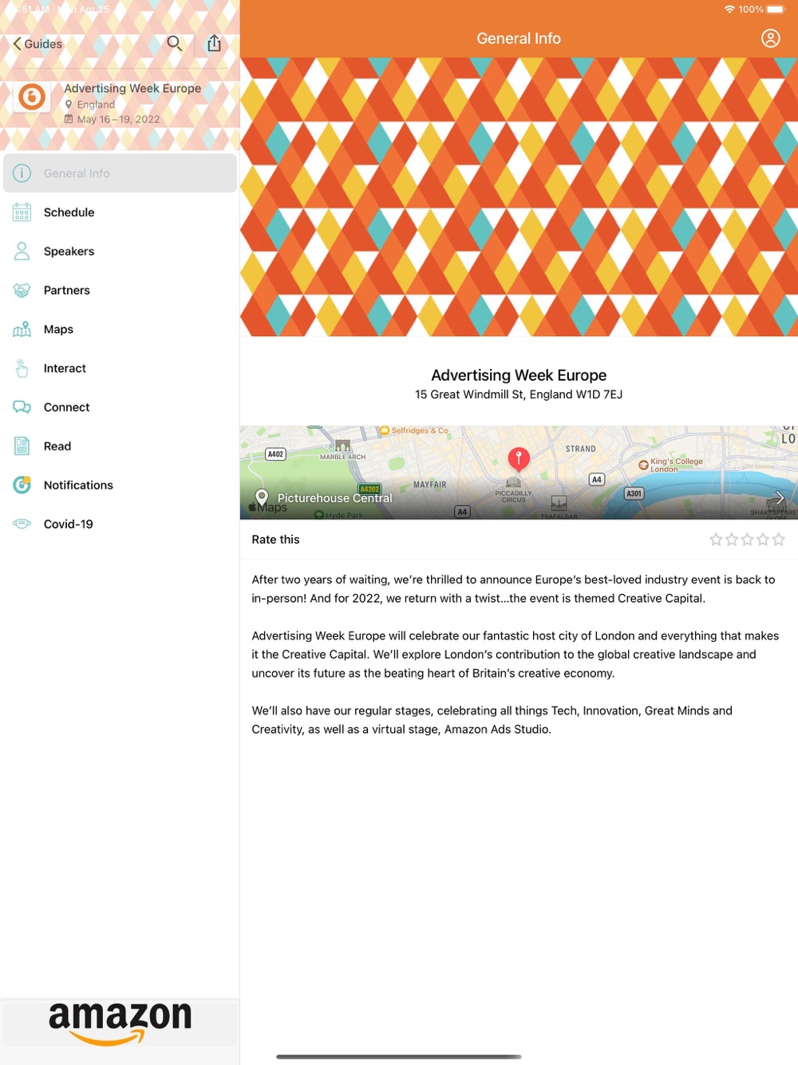Viewport: 798px width, 1065px height.
Task: Tap the England location text in header
Action: pos(96,105)
